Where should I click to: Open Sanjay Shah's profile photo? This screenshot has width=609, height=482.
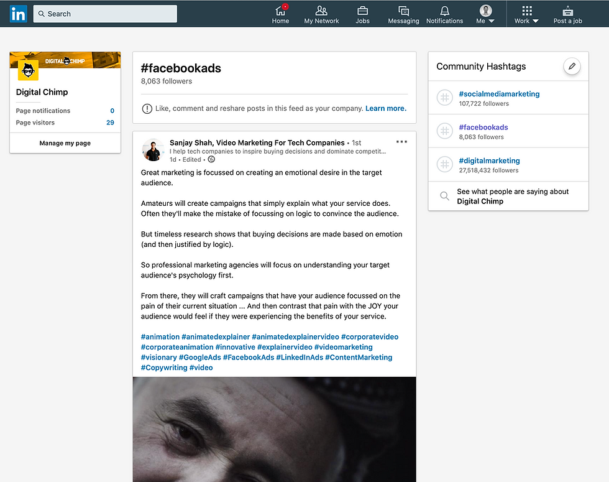pos(153,150)
